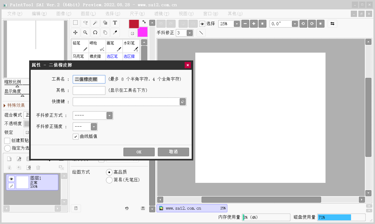
Task: Open the 文件(F) menu
Action: pos(15,14)
